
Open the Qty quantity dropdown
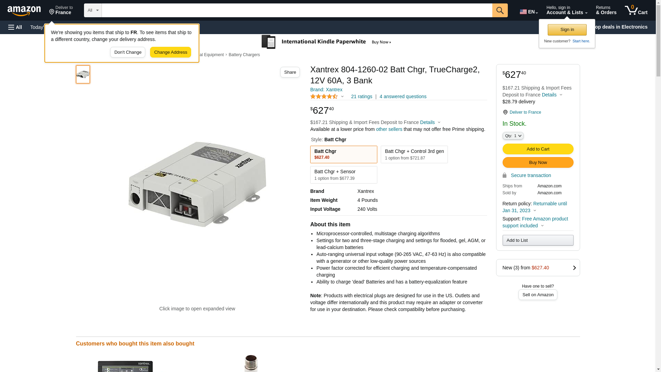tap(513, 136)
